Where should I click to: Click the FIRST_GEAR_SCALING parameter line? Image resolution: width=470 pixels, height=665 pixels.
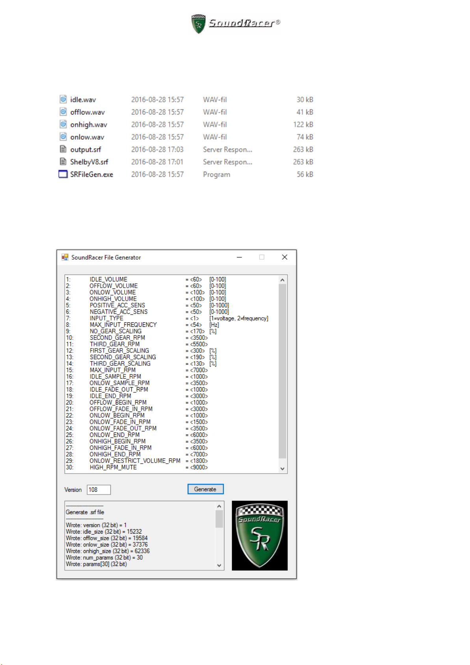click(x=141, y=350)
